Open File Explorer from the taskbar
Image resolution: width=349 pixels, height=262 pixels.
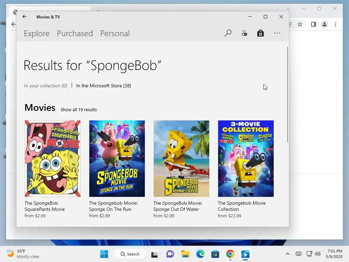[185, 254]
